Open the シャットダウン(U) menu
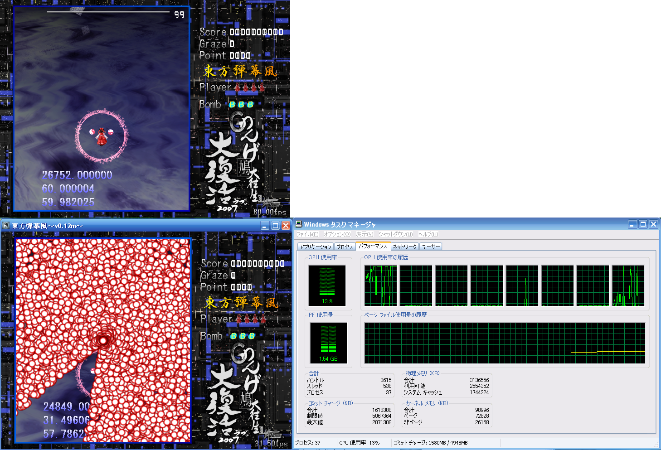The width and height of the screenshot is (661, 450). (395, 234)
